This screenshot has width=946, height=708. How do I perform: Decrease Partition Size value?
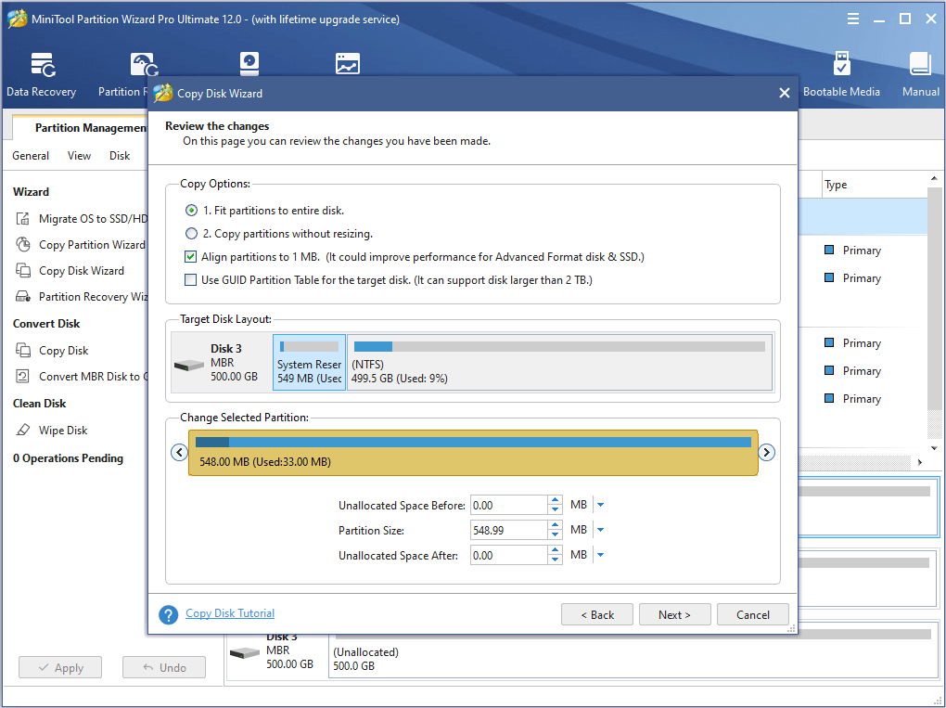(x=555, y=534)
